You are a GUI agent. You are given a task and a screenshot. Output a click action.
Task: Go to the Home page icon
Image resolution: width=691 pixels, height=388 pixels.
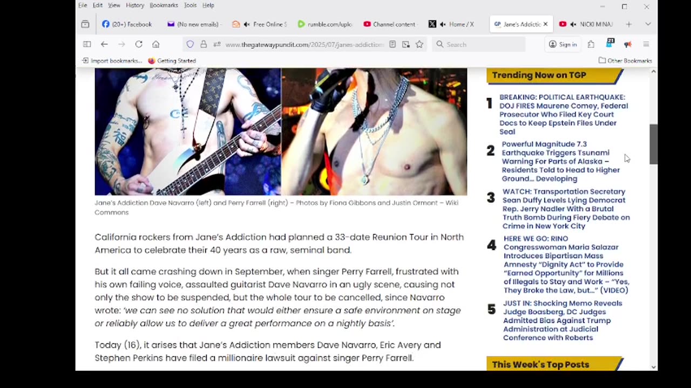click(155, 44)
